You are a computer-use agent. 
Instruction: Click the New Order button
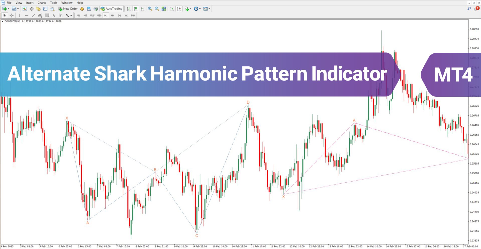(x=68, y=9)
